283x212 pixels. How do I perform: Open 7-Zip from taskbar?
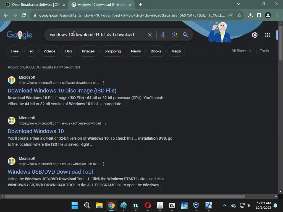click(172, 205)
